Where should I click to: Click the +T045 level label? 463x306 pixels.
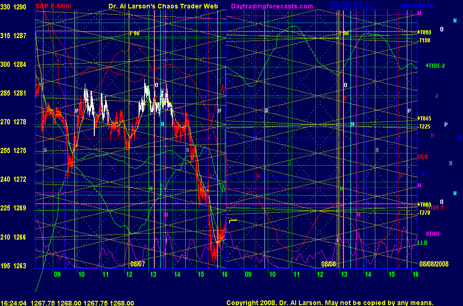point(424,119)
